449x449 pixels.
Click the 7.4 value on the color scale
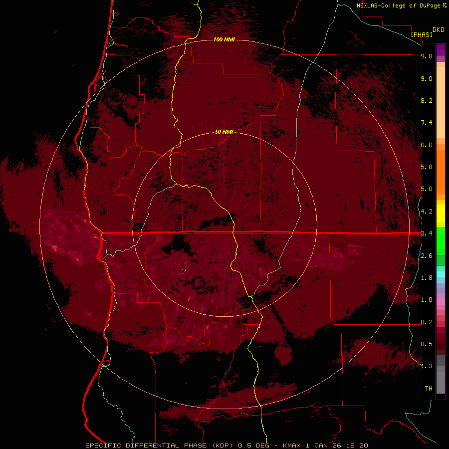(x=427, y=123)
